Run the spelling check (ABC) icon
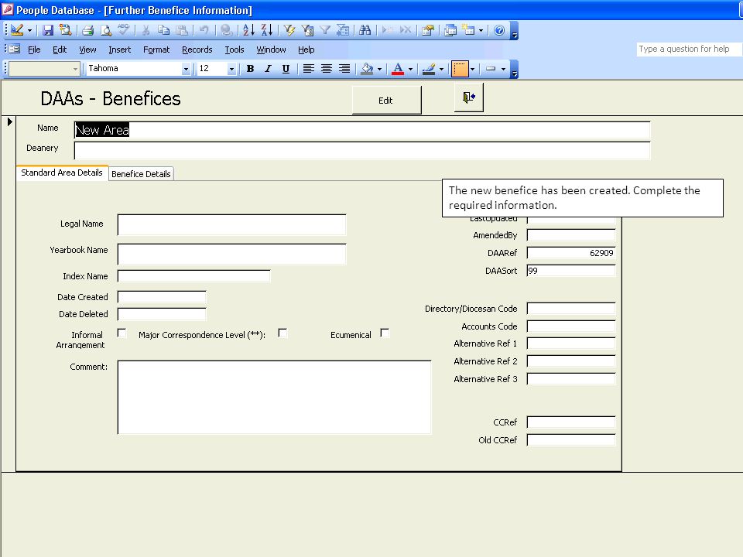 123,30
